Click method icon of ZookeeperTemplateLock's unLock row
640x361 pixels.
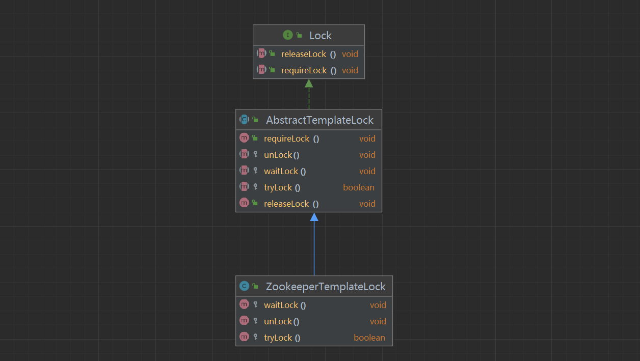click(244, 321)
